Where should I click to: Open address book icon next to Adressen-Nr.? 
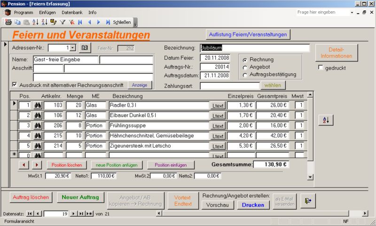(x=85, y=48)
